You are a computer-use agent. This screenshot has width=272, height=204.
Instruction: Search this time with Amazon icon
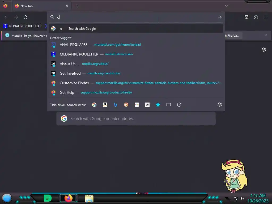[x=105, y=105]
